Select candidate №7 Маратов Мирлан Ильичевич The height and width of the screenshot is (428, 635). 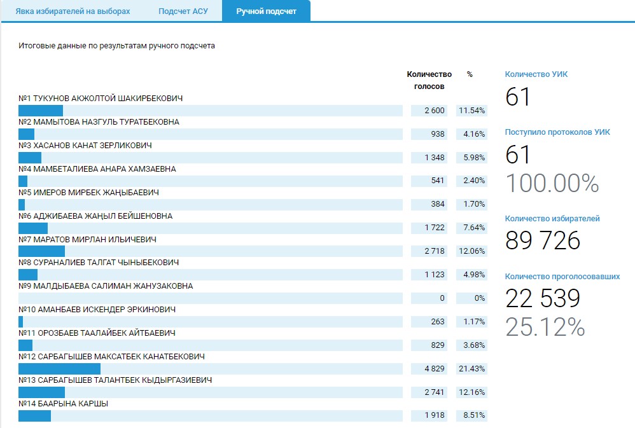click(x=87, y=240)
